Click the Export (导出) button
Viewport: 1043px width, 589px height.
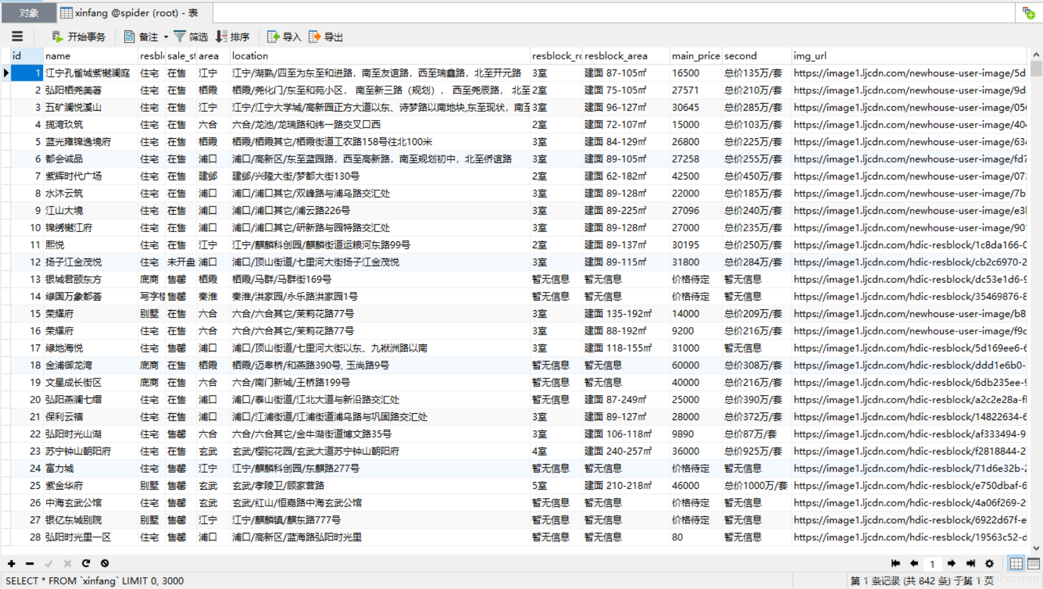(x=326, y=37)
